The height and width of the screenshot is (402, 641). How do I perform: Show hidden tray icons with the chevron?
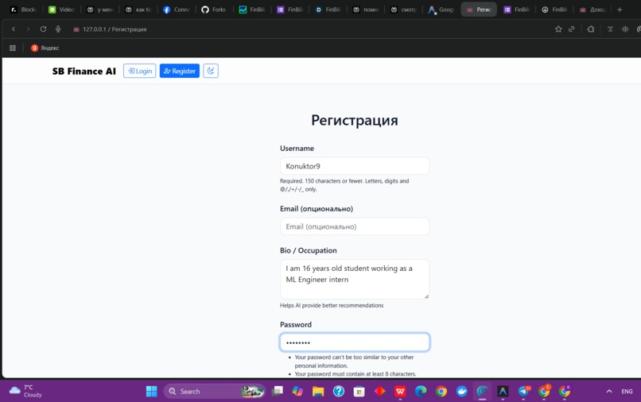tap(609, 391)
